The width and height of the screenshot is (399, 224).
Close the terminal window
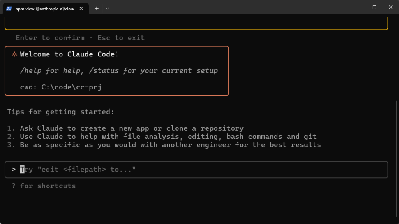click(x=390, y=7)
